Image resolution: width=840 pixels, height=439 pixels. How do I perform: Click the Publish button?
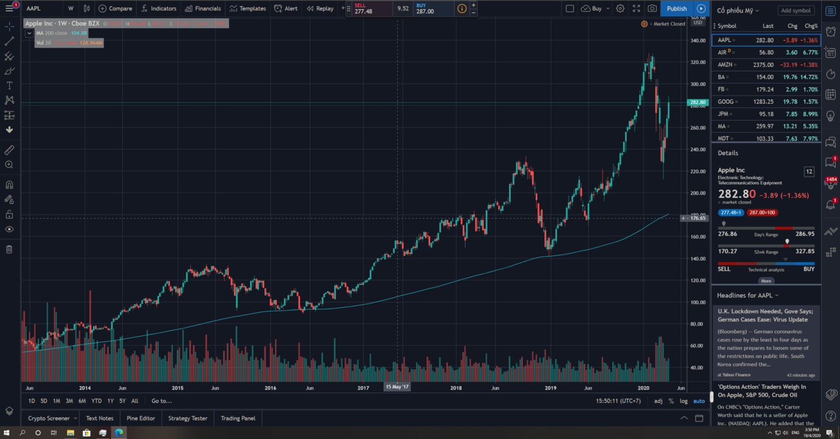(676, 9)
